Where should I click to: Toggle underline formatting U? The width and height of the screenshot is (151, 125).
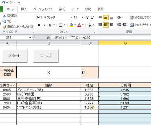[x=50, y=25]
